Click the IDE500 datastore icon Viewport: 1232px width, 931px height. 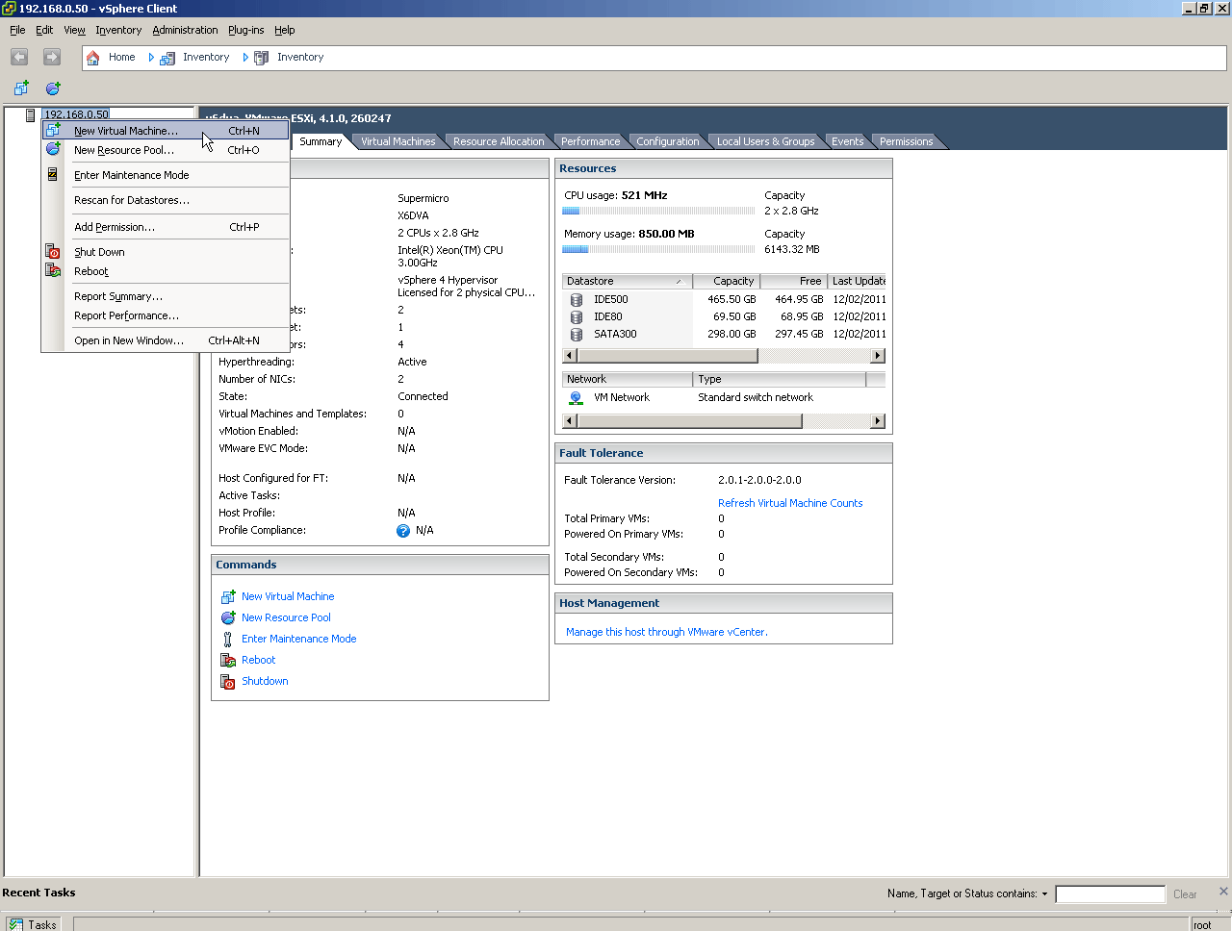[577, 300]
